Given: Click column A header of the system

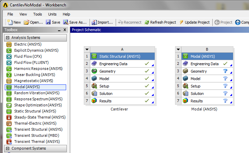Looking at the screenshot, I should click(122, 49).
